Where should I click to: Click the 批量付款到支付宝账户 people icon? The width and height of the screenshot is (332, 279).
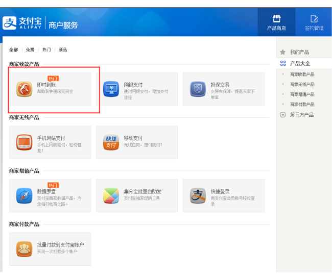(x=24, y=249)
